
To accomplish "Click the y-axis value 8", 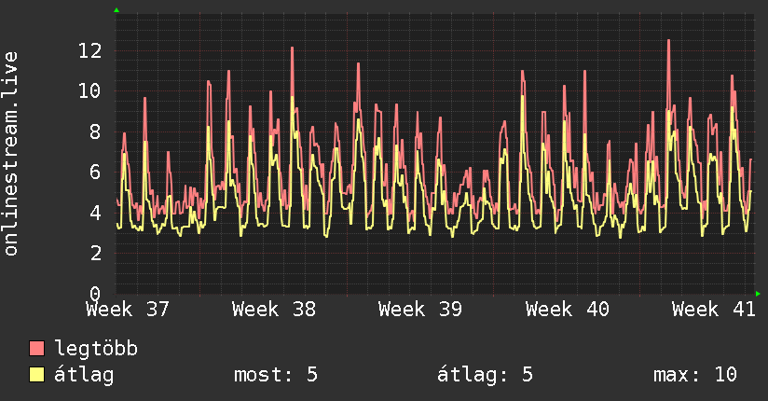I will [95, 131].
